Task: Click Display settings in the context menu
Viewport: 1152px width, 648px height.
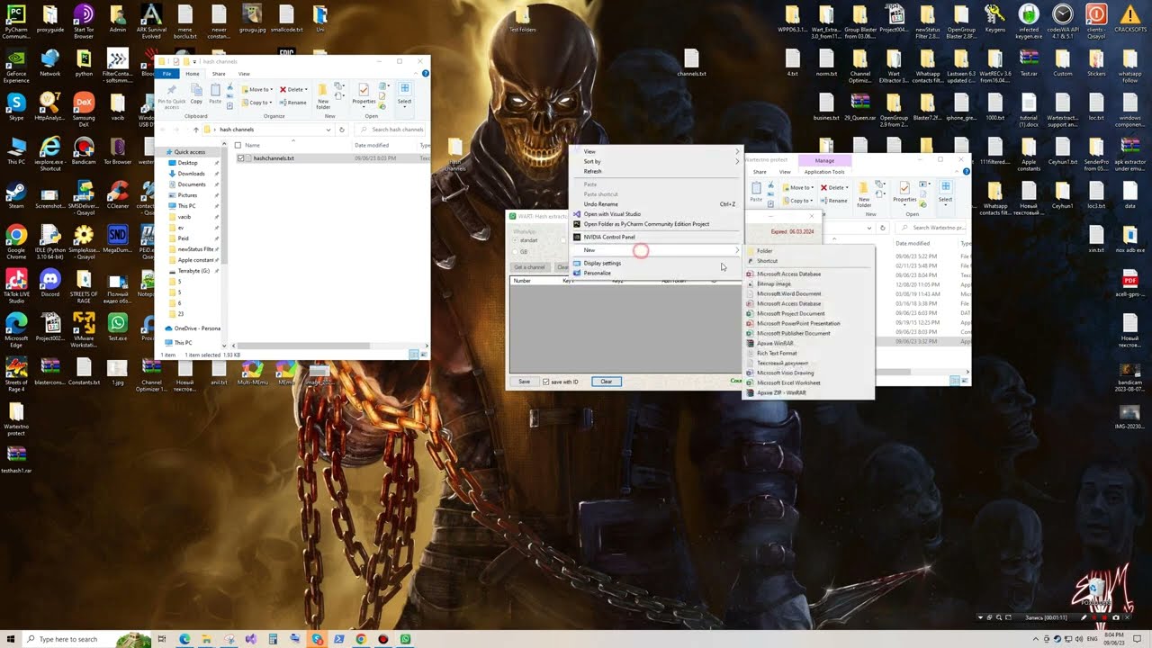Action: pyautogui.click(x=657, y=263)
